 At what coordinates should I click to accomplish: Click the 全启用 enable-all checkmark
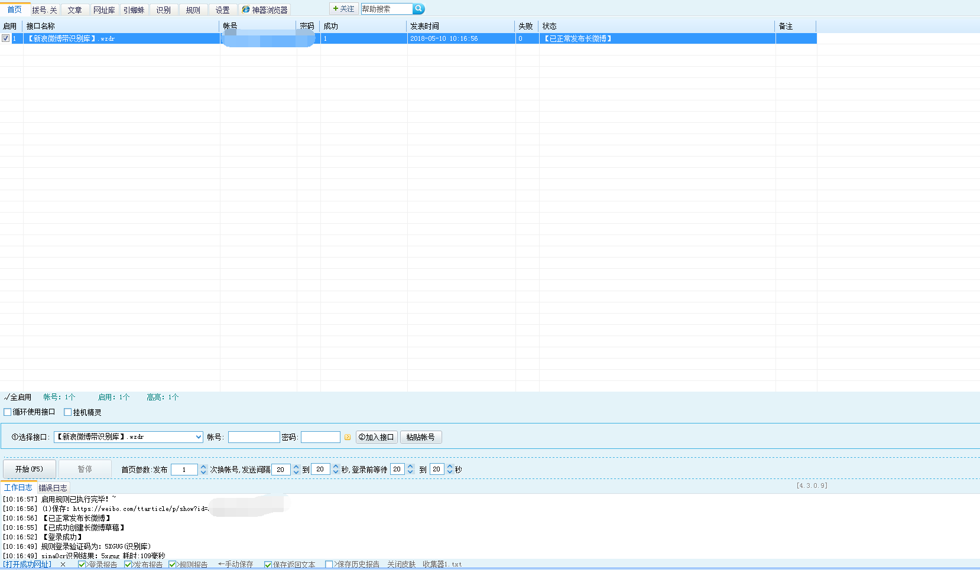18,398
